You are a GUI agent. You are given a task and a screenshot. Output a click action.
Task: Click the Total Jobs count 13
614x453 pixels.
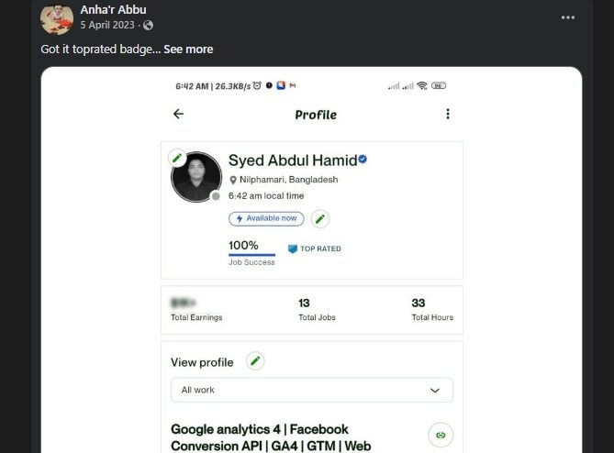[304, 303]
